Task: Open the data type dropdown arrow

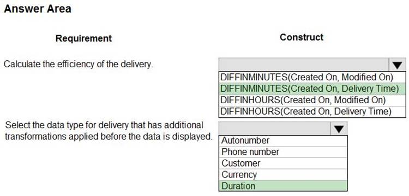Action: click(339, 128)
